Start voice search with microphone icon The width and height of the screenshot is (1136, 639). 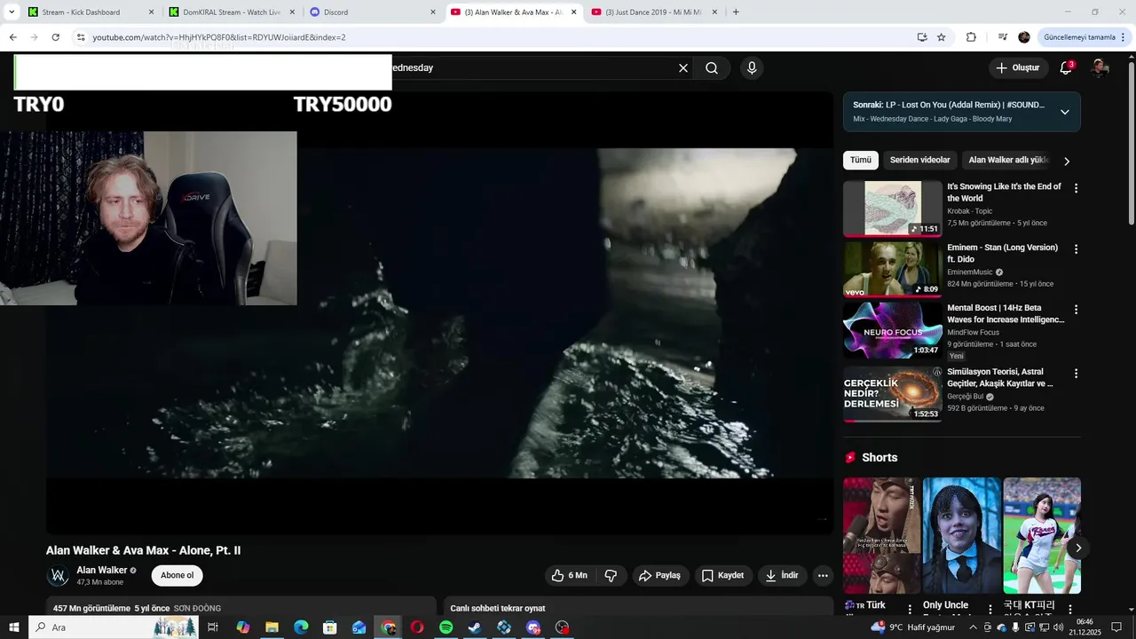(752, 68)
